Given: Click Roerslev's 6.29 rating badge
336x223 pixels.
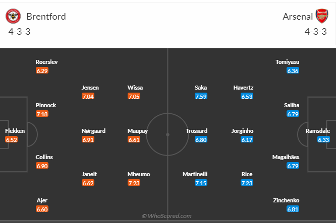Looking at the screenshot, I should 42,70.
